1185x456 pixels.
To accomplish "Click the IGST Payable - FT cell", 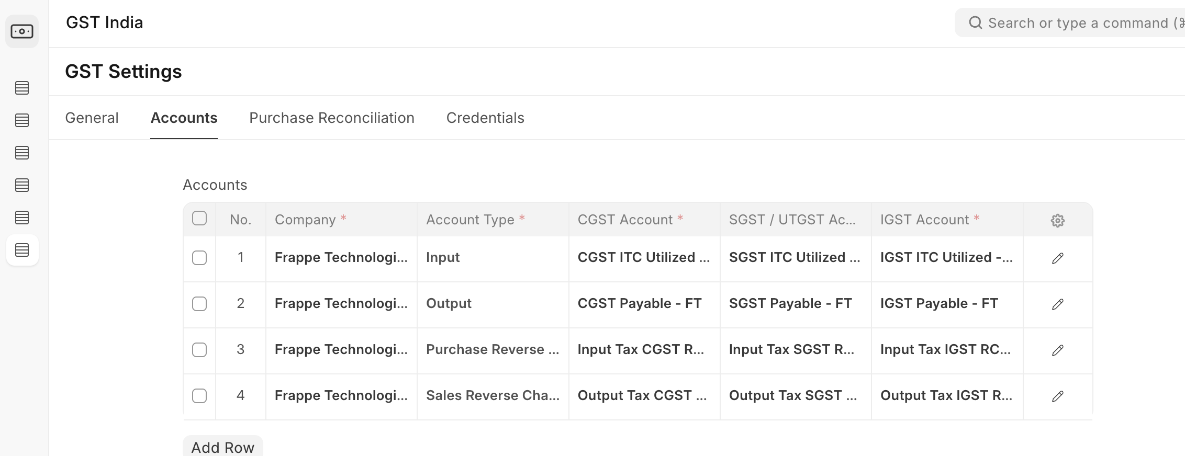I will pyautogui.click(x=946, y=304).
